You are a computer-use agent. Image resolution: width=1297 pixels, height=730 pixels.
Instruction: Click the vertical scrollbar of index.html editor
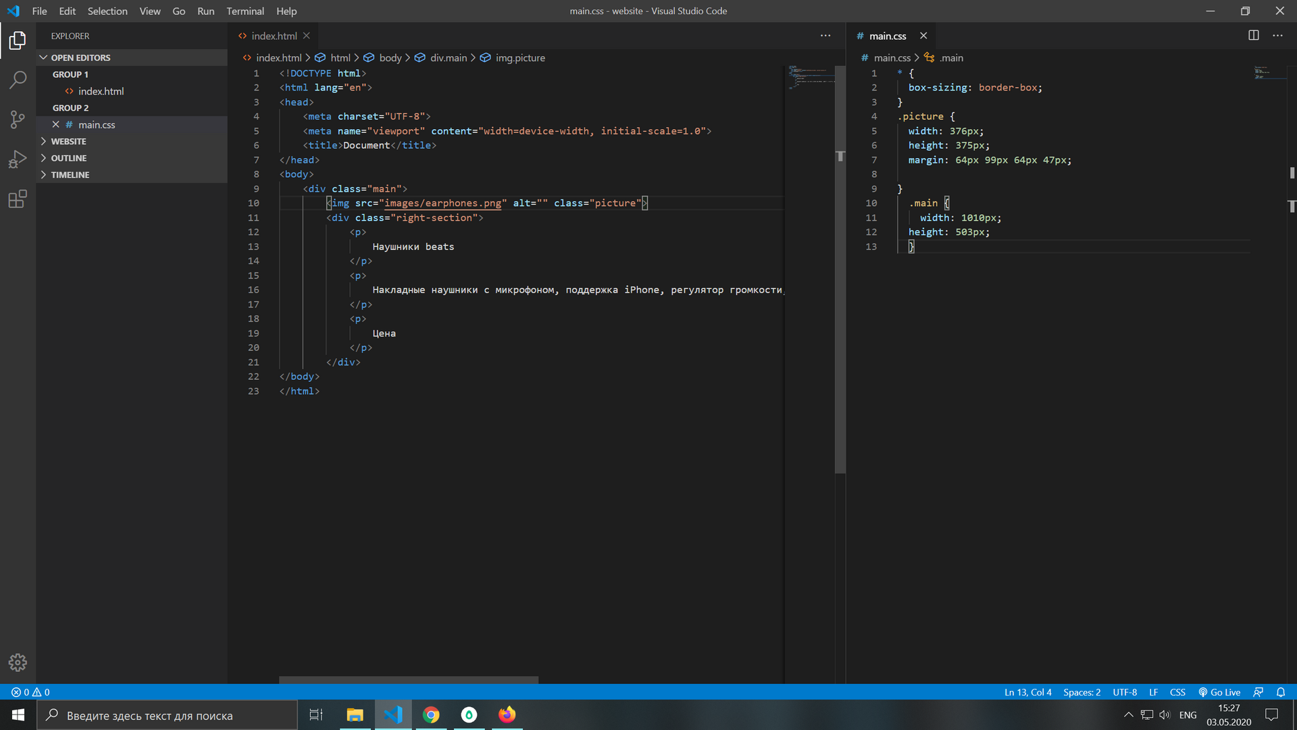tap(840, 270)
